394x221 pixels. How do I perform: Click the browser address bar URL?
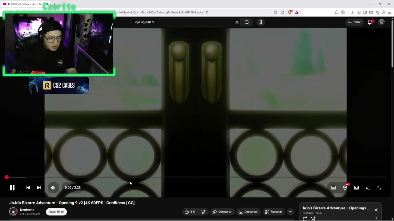[x=162, y=12]
